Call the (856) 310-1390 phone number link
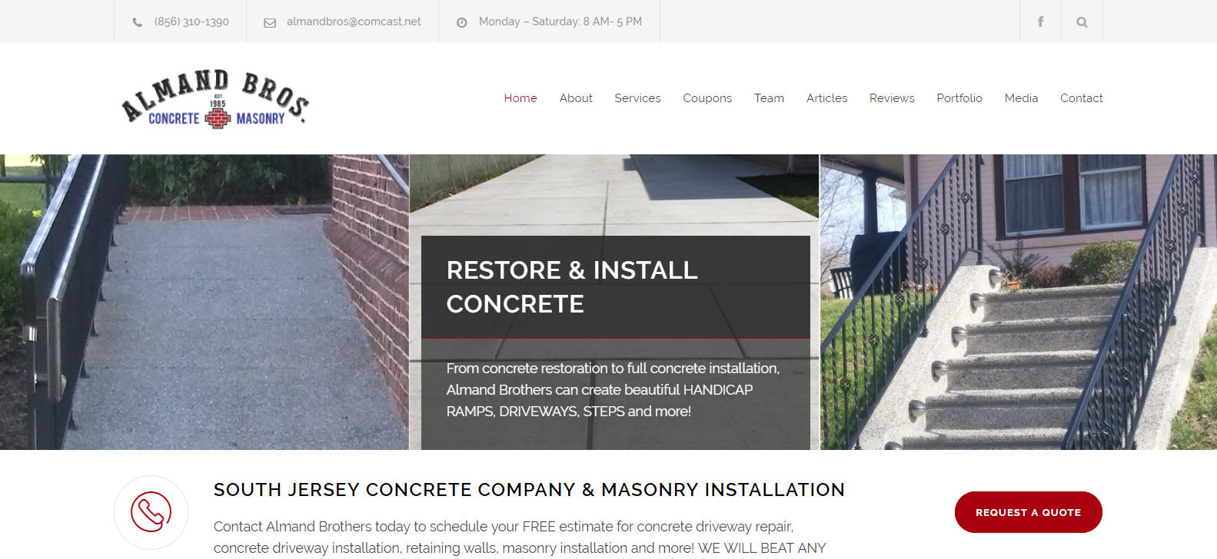The height and width of the screenshot is (559, 1217). coord(191,21)
